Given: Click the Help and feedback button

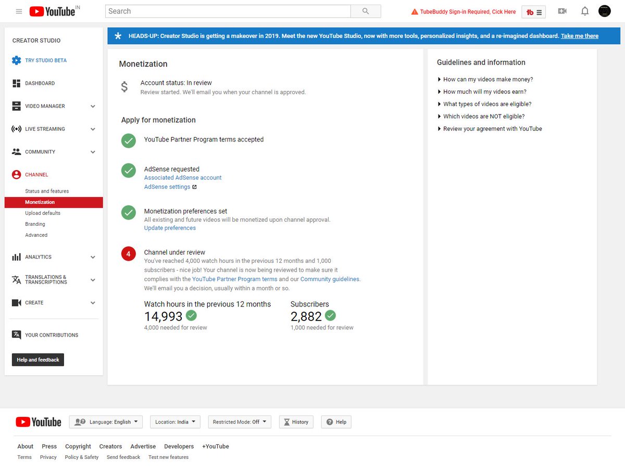Looking at the screenshot, I should 38,360.
